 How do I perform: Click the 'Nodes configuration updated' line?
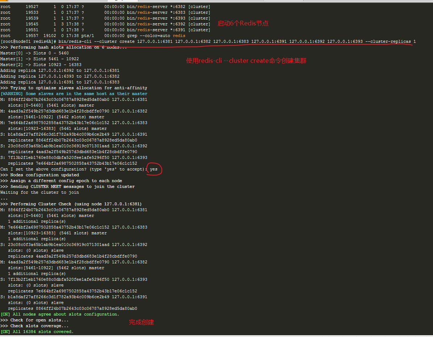[x=40, y=175]
